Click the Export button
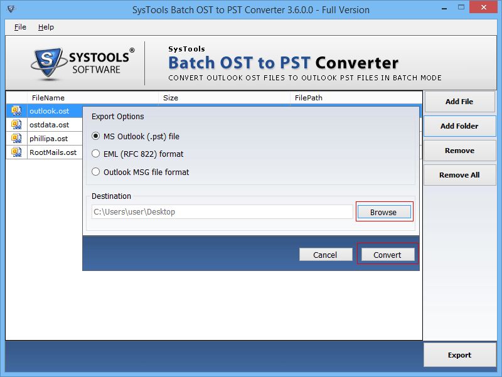Screen dimensions: 502x377 [459, 355]
